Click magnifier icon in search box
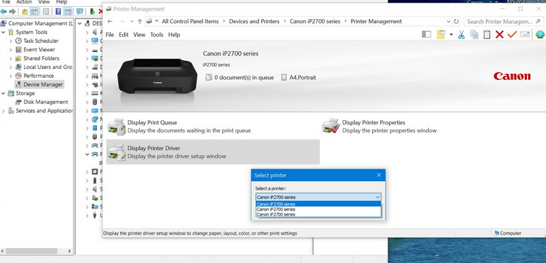 [538, 22]
